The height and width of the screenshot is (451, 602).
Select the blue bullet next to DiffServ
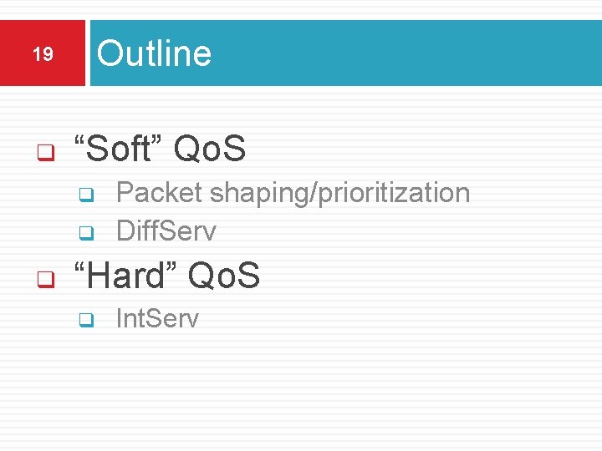[x=86, y=233]
